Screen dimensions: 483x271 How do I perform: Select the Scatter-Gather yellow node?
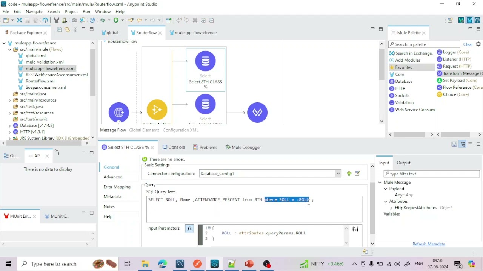(x=157, y=110)
